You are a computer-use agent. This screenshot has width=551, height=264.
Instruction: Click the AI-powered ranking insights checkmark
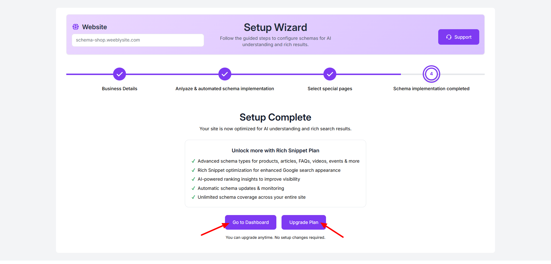193,179
